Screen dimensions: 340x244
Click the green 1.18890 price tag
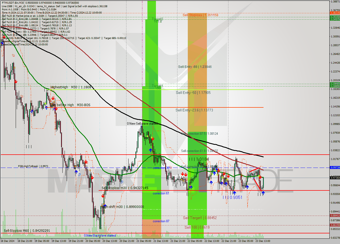(334, 86)
